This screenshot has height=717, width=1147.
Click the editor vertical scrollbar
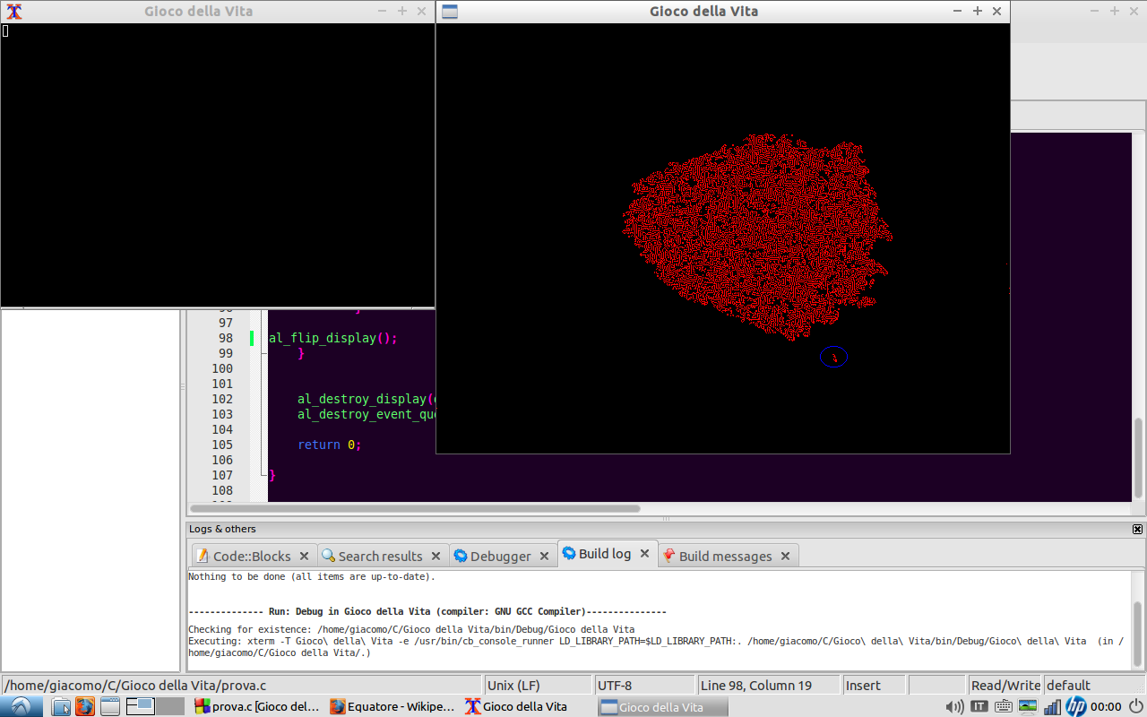pyautogui.click(x=1138, y=315)
